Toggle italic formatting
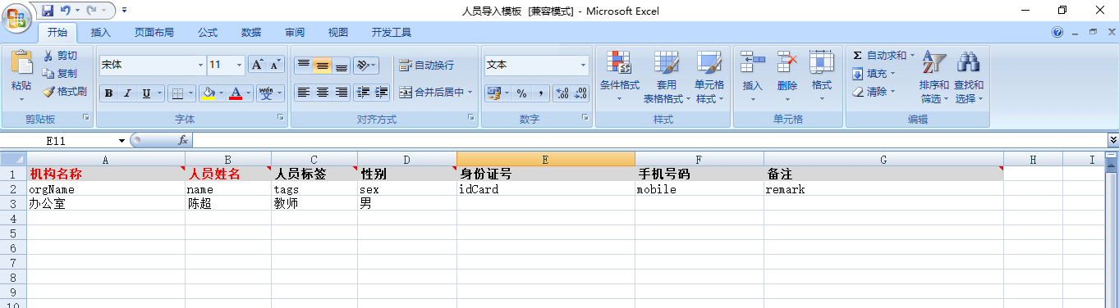The height and width of the screenshot is (308, 1119). [126, 93]
